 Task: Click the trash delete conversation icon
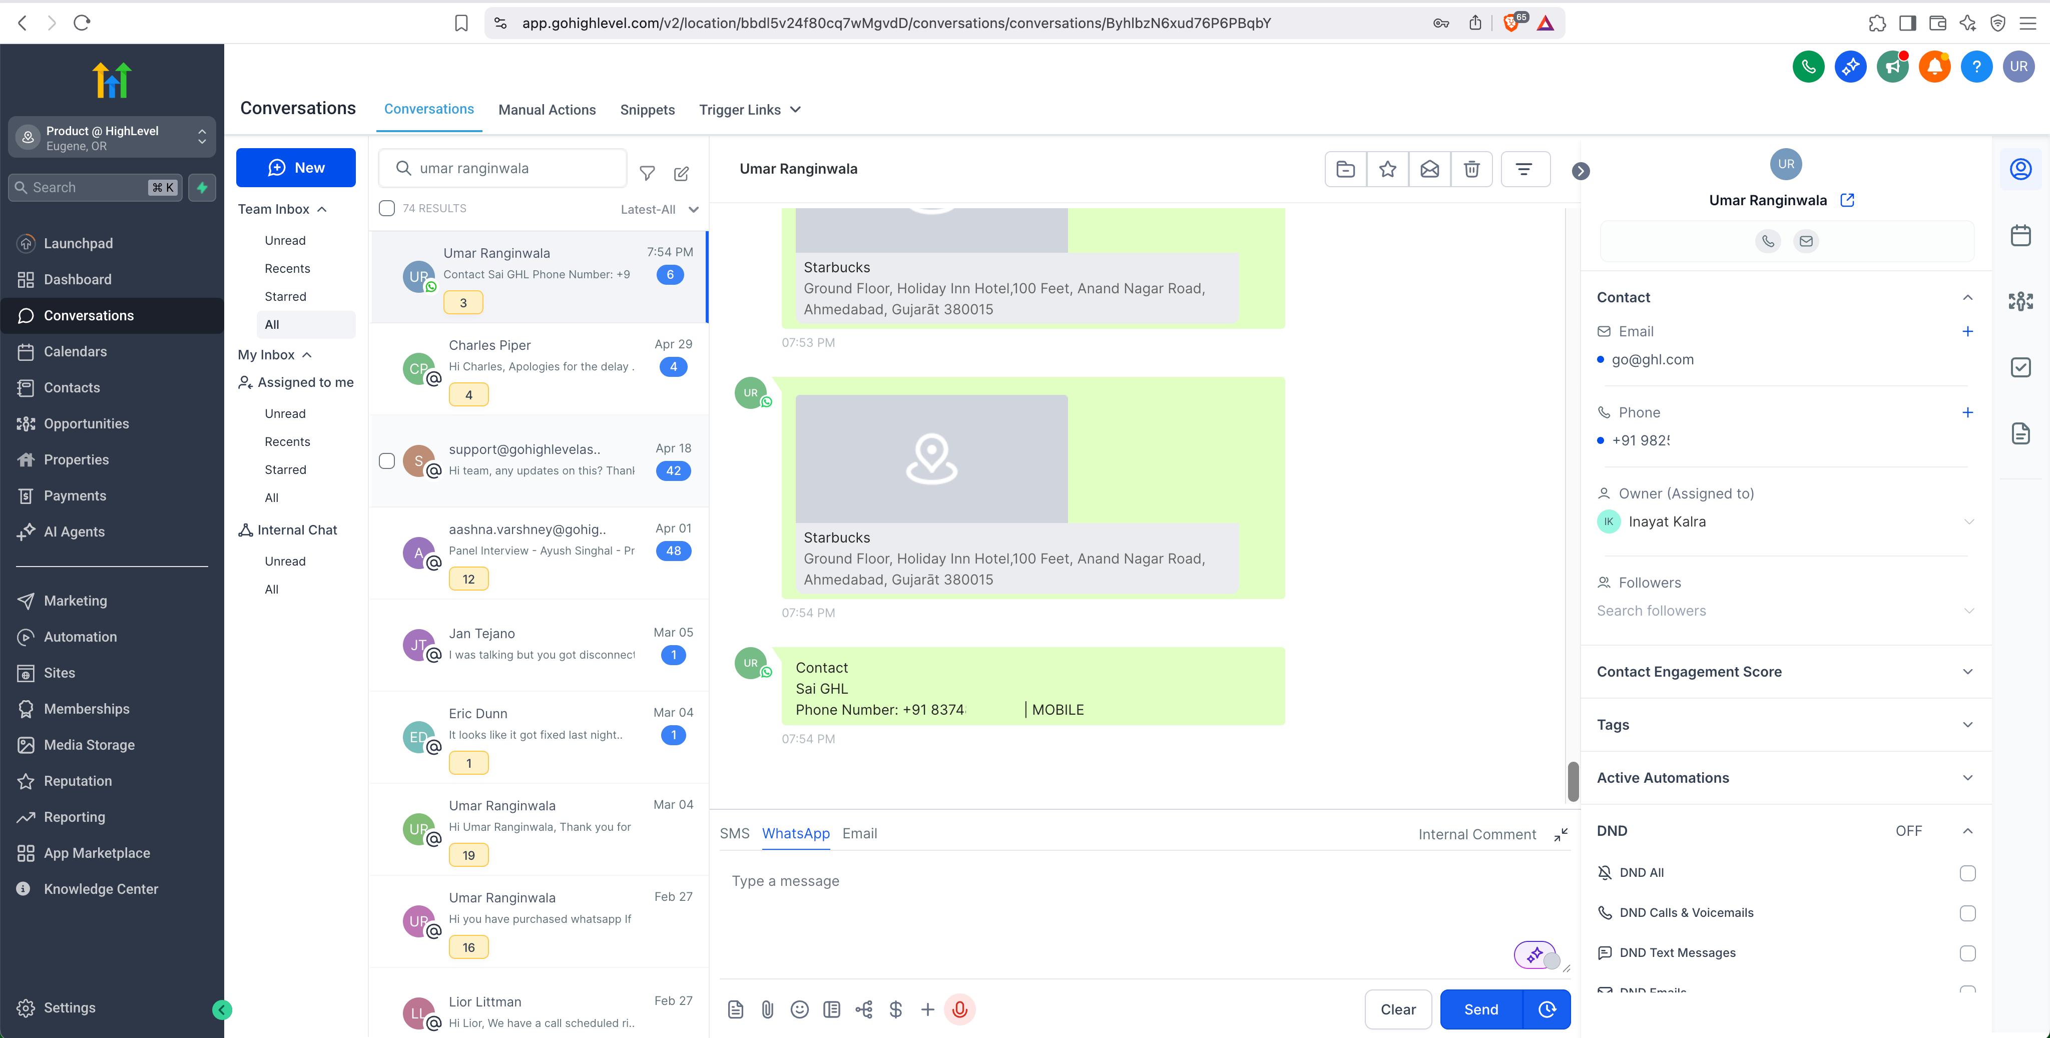(x=1471, y=169)
